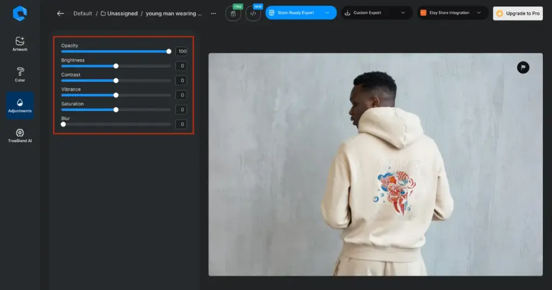
Task: Click the young man wearing breadcrumb title
Action: (x=174, y=13)
